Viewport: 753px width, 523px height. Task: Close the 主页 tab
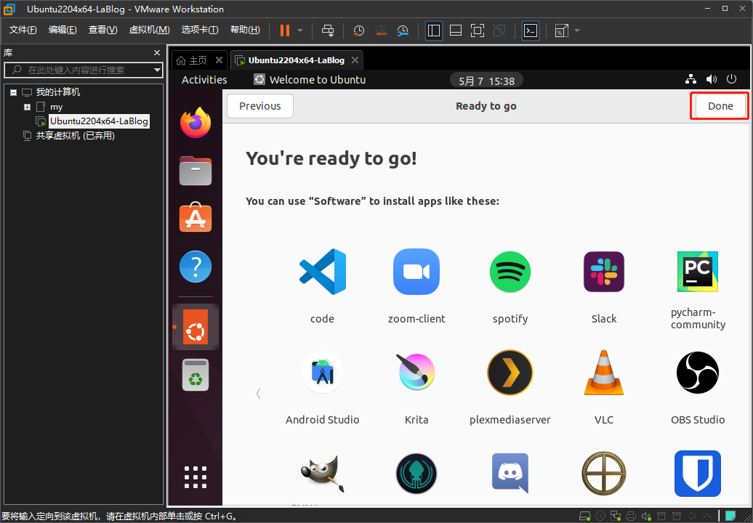click(219, 60)
